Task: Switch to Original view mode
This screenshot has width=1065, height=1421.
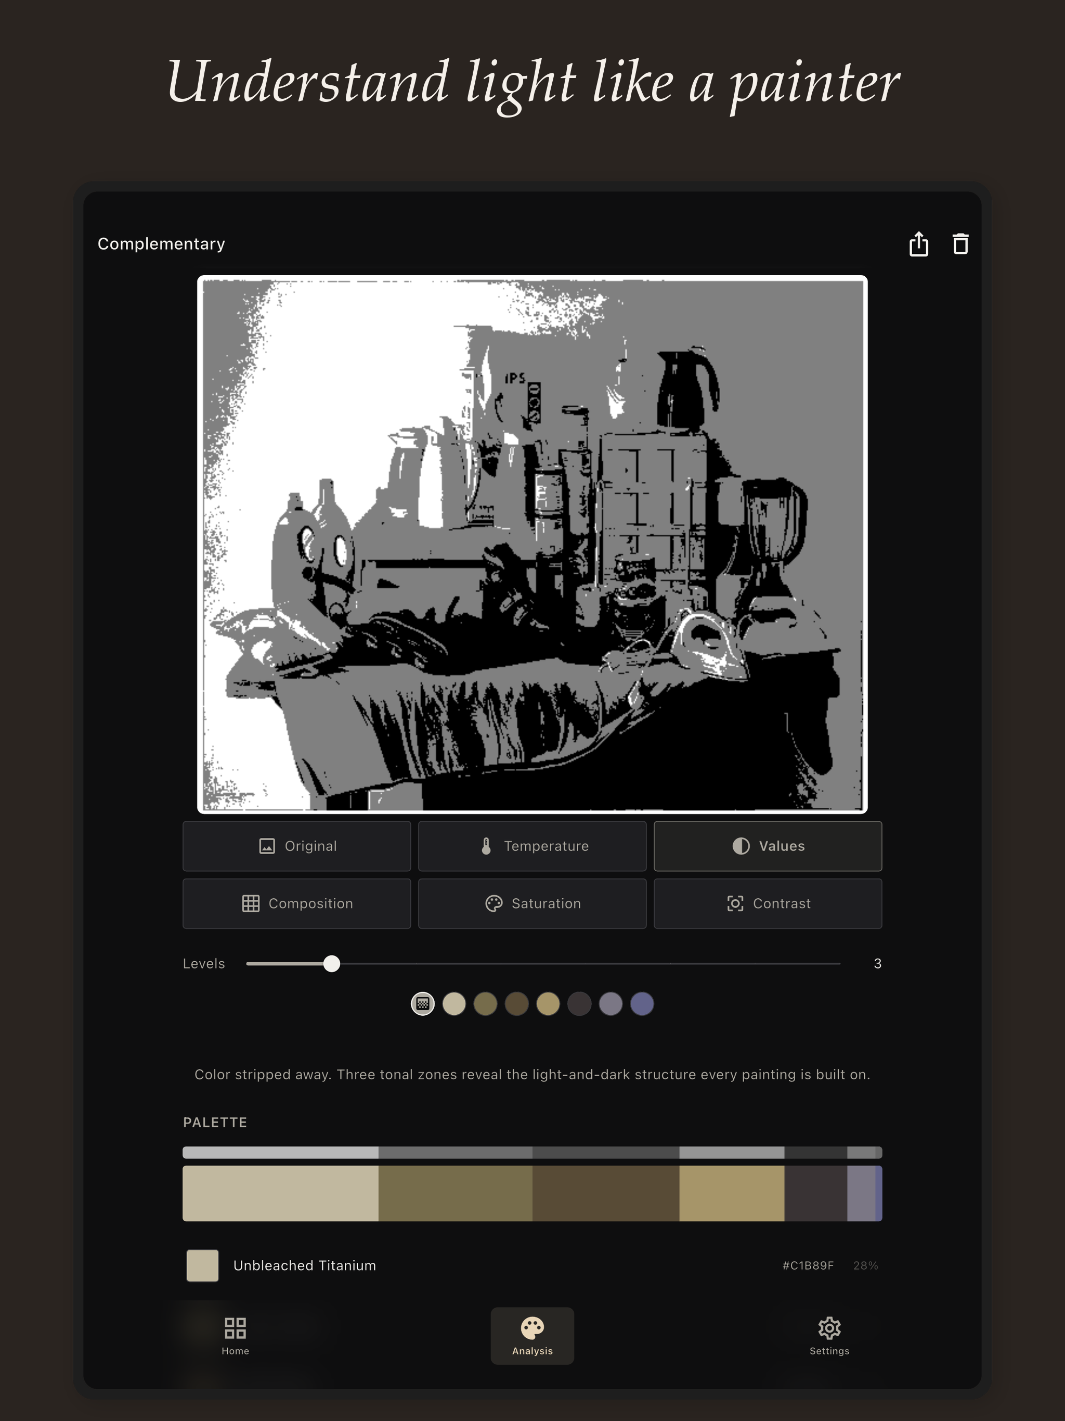Action: (297, 846)
